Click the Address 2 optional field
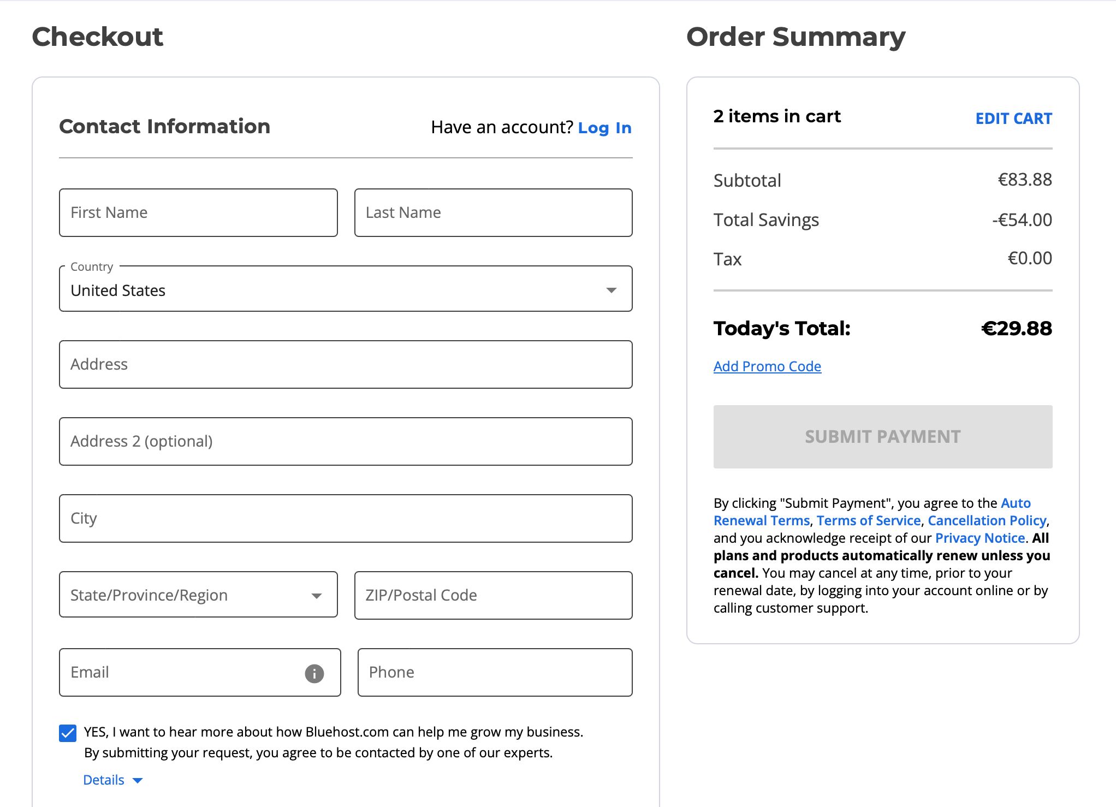 tap(345, 441)
